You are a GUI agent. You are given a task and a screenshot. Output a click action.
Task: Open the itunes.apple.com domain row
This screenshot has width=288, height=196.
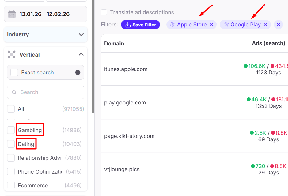click(x=126, y=69)
